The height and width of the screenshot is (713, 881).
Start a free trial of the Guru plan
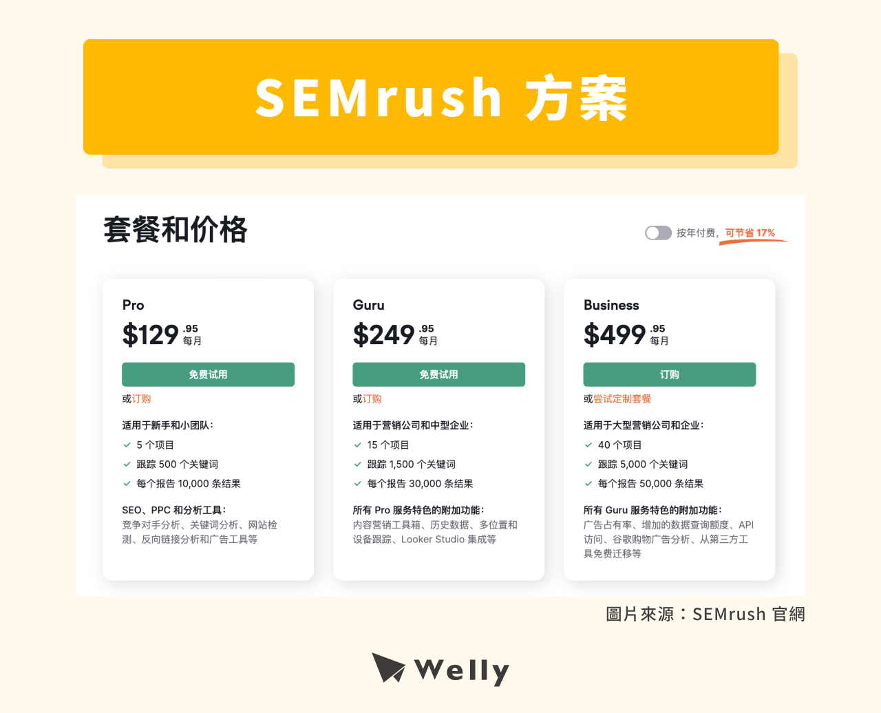coord(438,374)
